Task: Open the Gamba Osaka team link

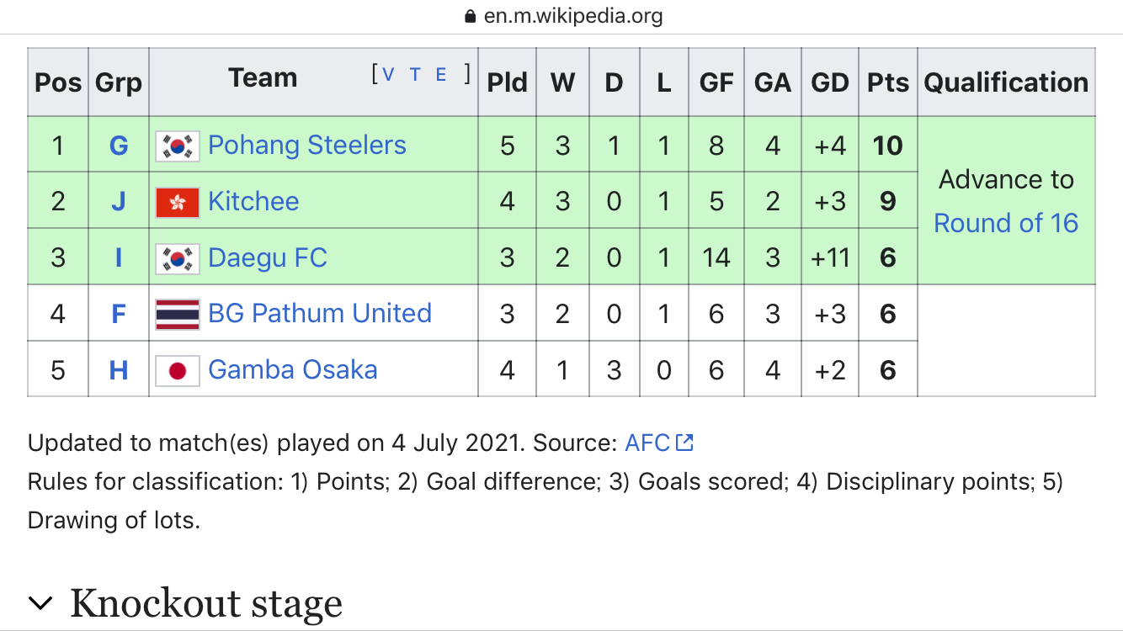Action: point(293,370)
